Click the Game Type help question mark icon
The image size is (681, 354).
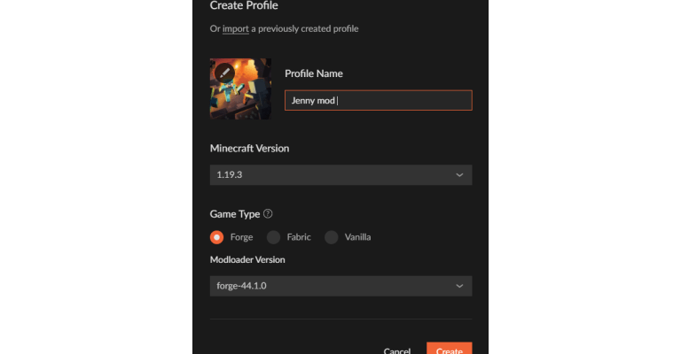click(x=268, y=214)
